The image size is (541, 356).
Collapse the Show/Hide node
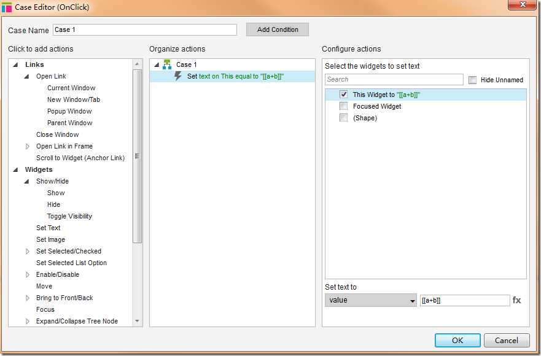pos(26,182)
